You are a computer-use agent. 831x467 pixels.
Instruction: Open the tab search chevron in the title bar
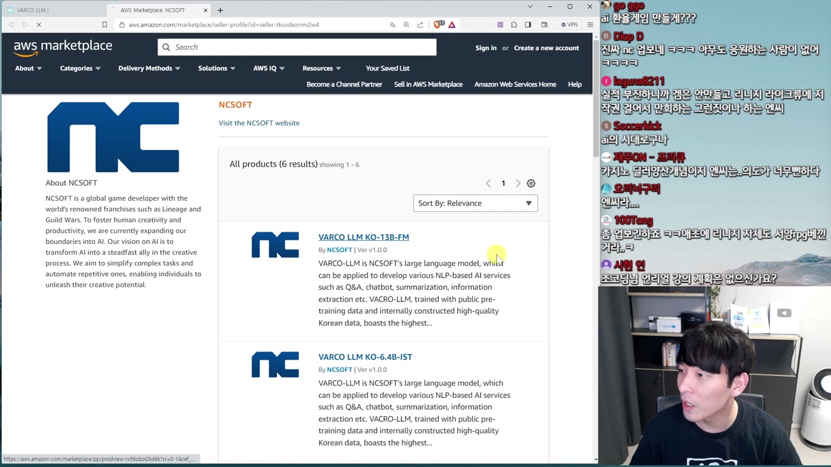530,7
